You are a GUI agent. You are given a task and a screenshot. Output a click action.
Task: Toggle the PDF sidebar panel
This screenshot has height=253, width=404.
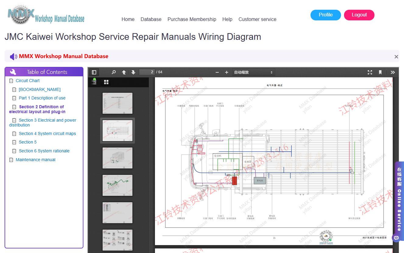pos(94,72)
